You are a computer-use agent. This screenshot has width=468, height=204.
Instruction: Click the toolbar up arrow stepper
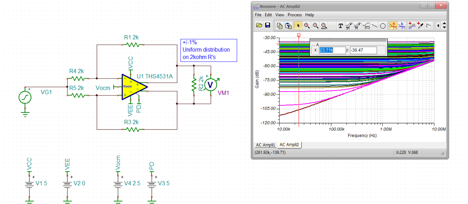click(444, 24)
